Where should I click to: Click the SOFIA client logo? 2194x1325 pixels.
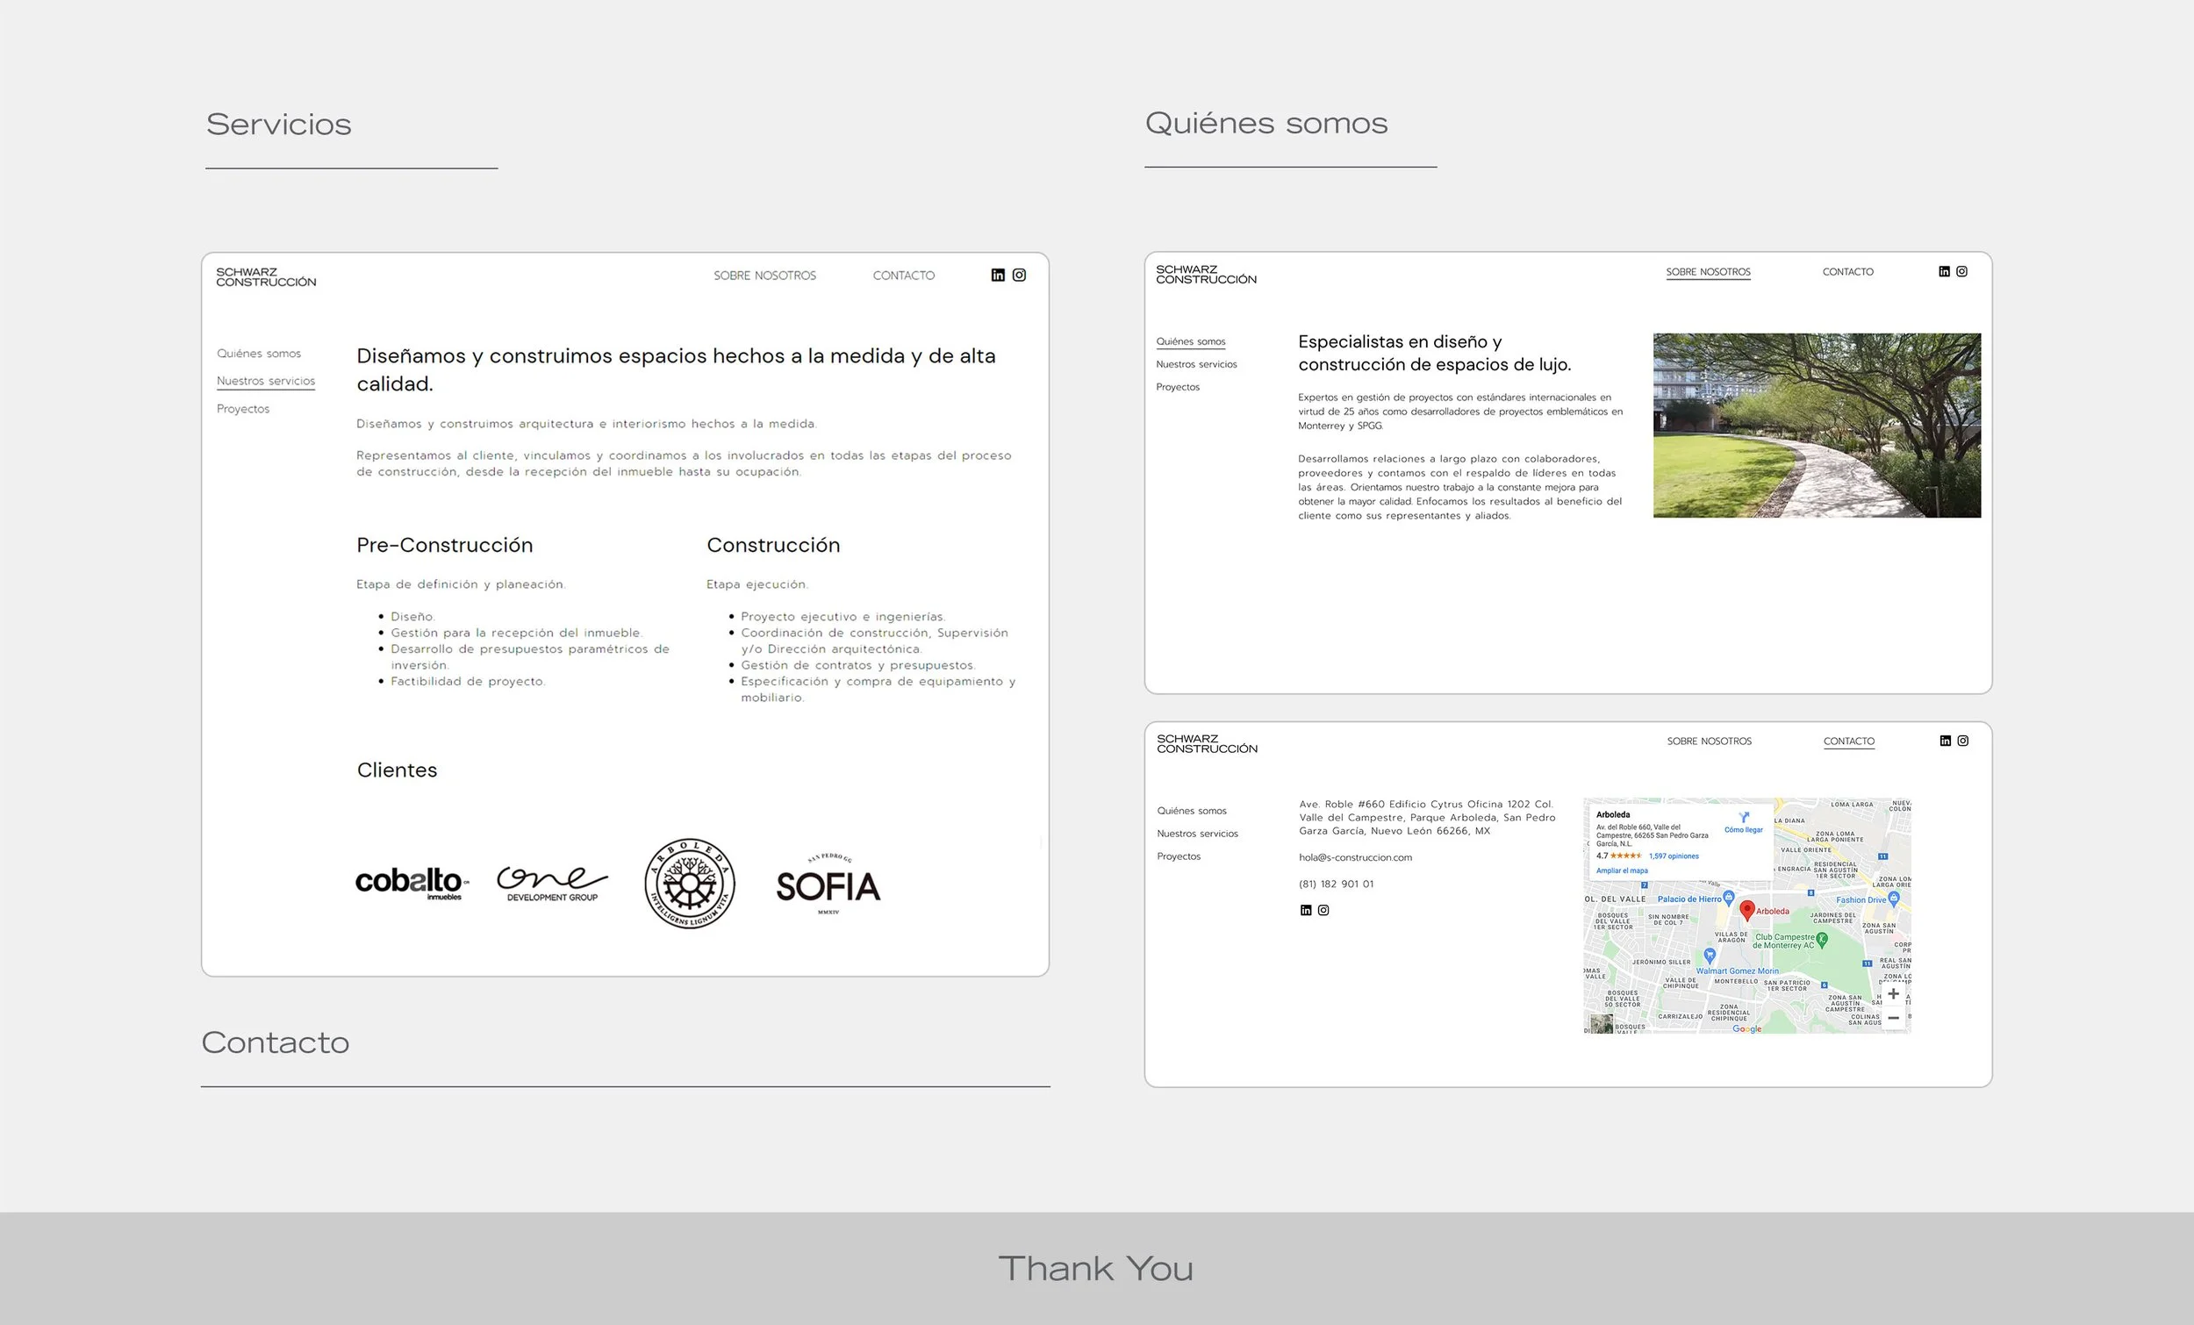(828, 885)
